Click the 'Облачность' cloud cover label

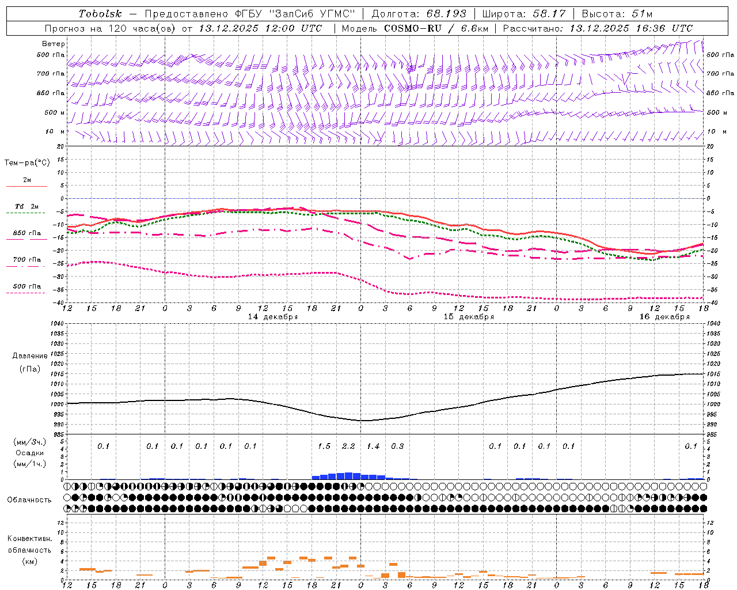point(29,500)
